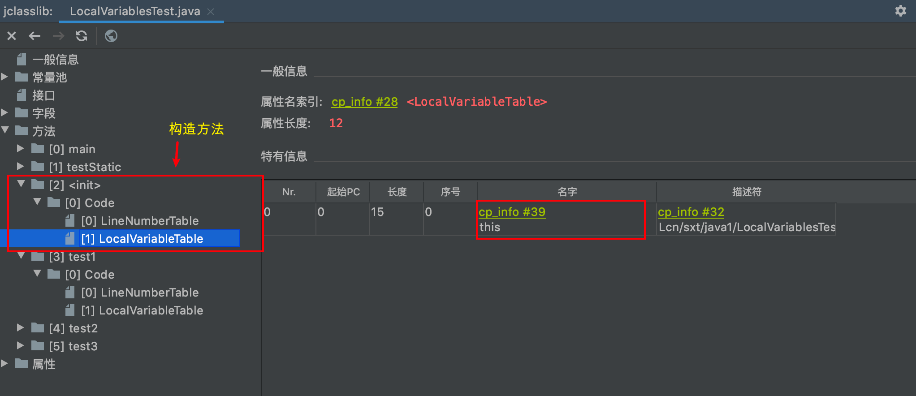Go forward with the right arrow
This screenshot has width=916, height=396.
pos(58,36)
